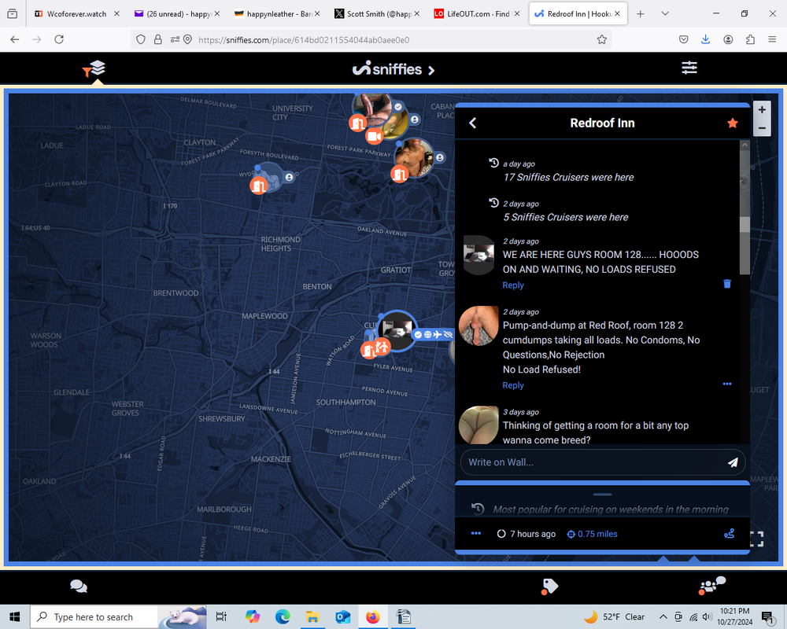Open the filter settings sliders icon

pos(689,68)
